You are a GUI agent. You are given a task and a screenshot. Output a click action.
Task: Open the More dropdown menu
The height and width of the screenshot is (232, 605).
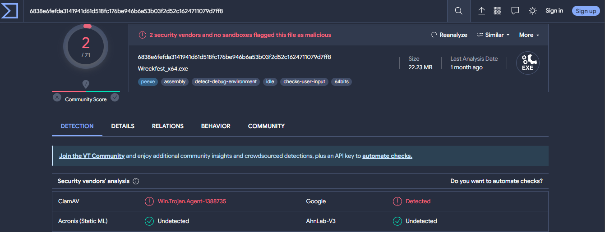point(529,35)
